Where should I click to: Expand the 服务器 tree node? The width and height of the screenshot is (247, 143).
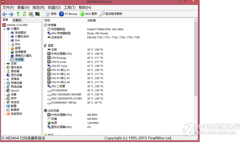[4, 72]
